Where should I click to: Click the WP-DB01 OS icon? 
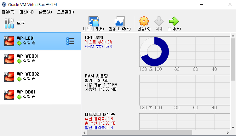click(x=9, y=95)
